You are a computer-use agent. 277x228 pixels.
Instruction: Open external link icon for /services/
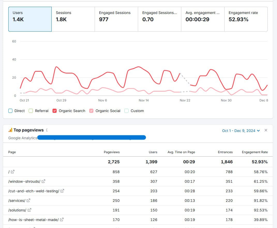[x=28, y=201]
